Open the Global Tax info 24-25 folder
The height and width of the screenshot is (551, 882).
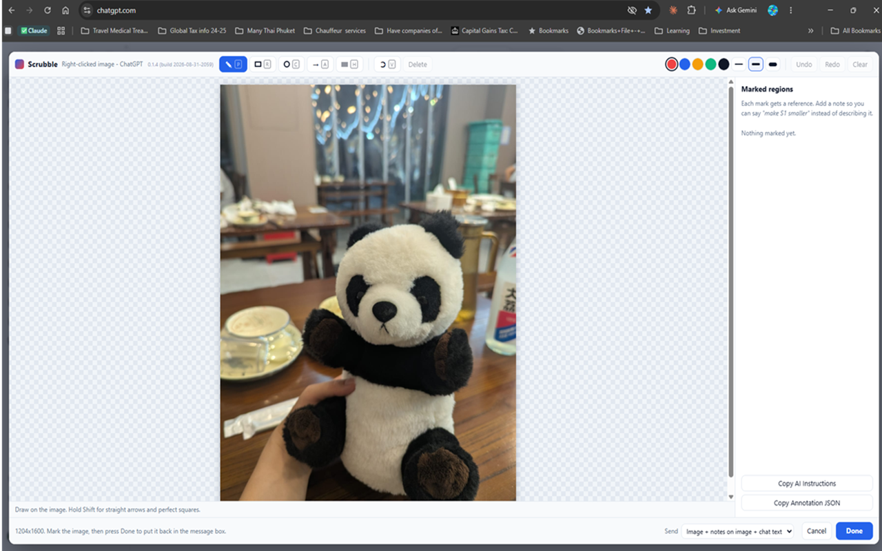(192, 30)
